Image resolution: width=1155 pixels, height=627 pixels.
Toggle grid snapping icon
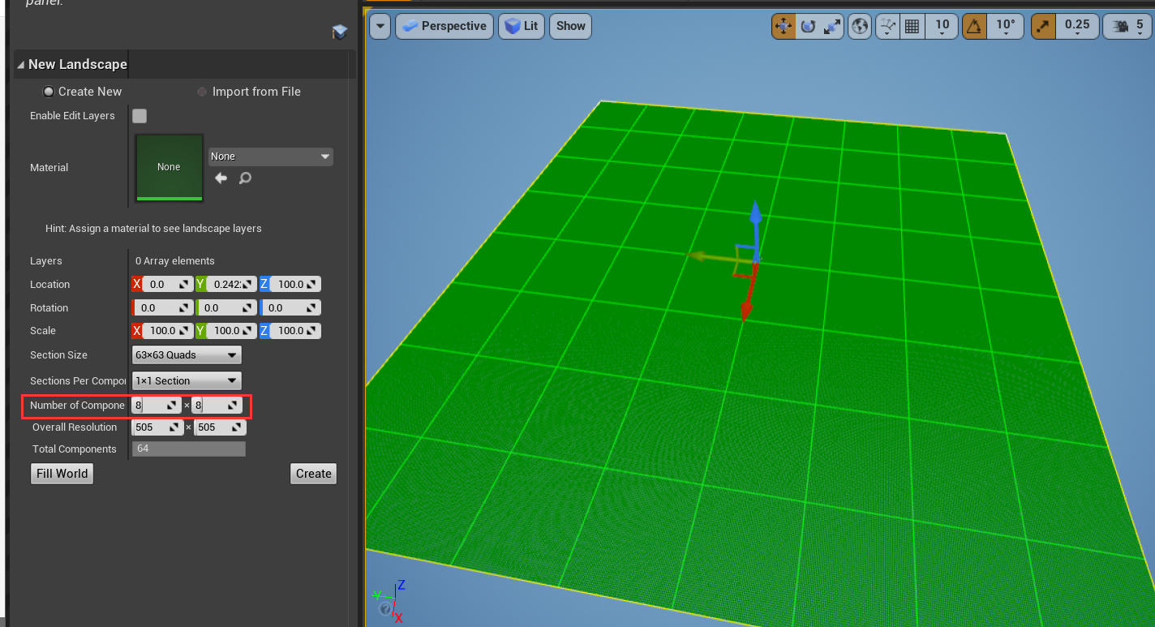[912, 26]
